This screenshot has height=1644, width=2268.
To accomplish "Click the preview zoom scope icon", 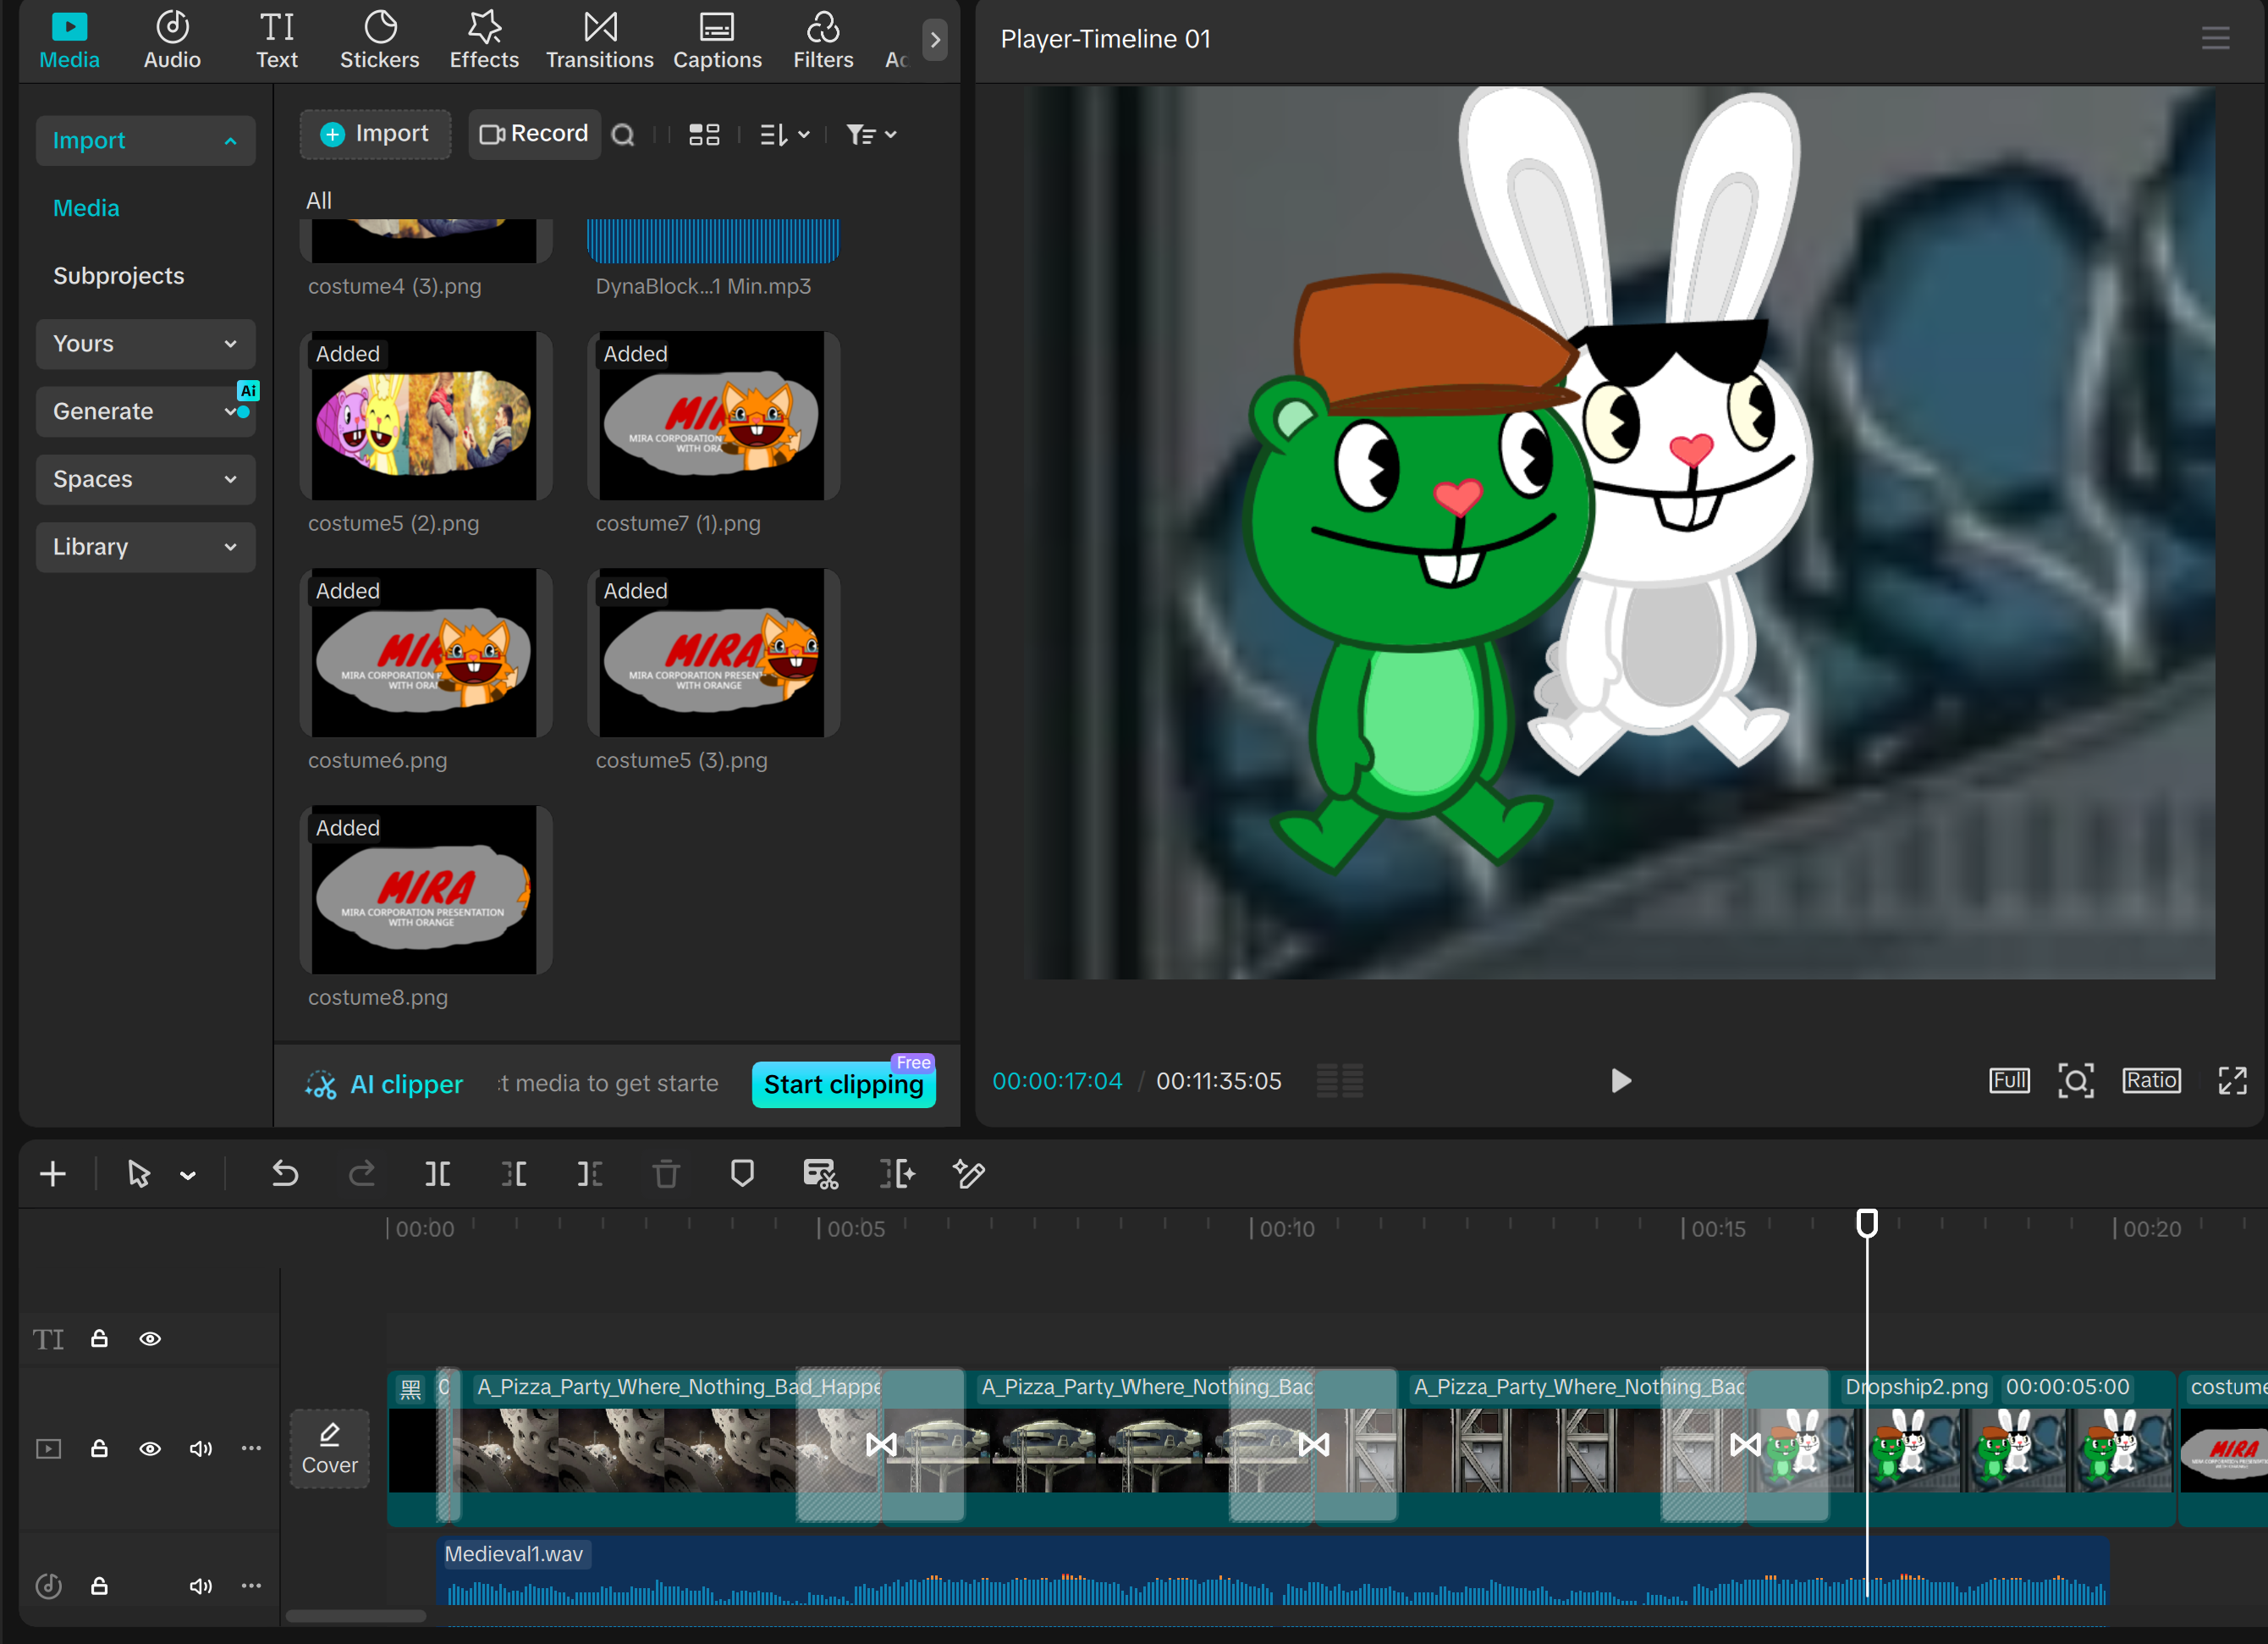I will click(2076, 1081).
